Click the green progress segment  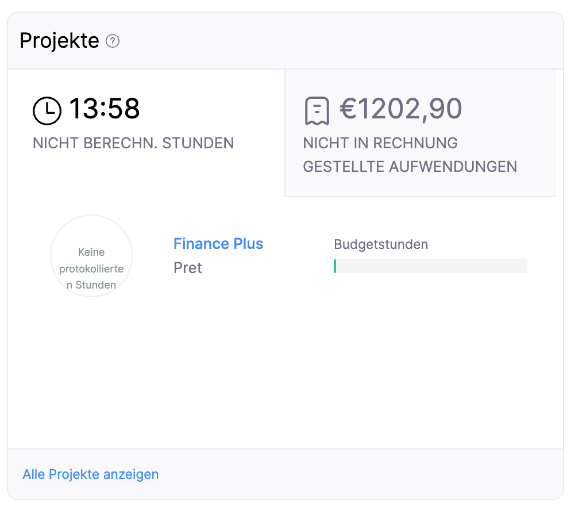(x=335, y=266)
